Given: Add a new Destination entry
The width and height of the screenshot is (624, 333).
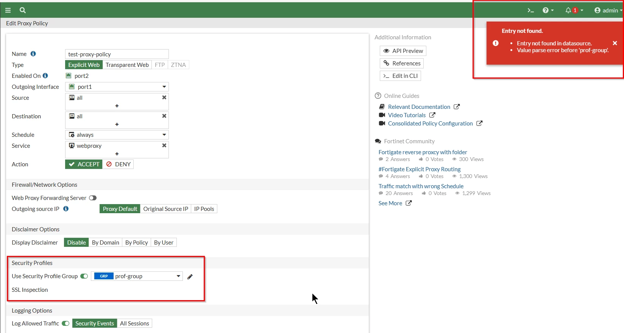Looking at the screenshot, I should click(x=117, y=124).
